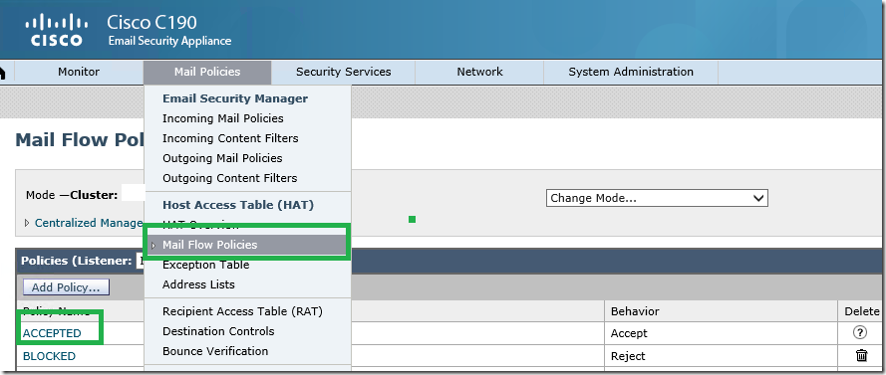Viewport: 886px width, 375px height.
Task: Select Outgoing Mail Policies
Action: 222,158
